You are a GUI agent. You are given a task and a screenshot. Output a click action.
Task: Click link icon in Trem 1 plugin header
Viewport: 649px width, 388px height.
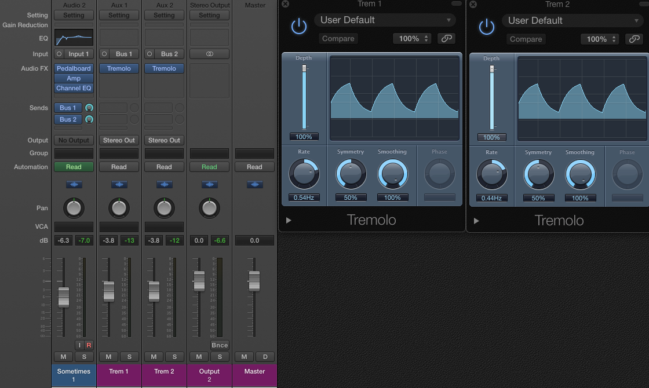point(446,38)
